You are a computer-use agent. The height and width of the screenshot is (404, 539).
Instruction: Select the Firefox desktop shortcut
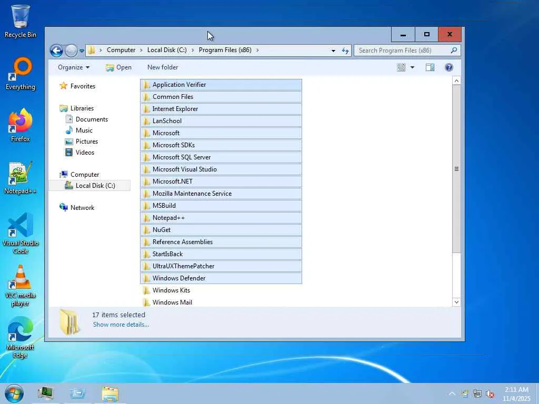21,125
